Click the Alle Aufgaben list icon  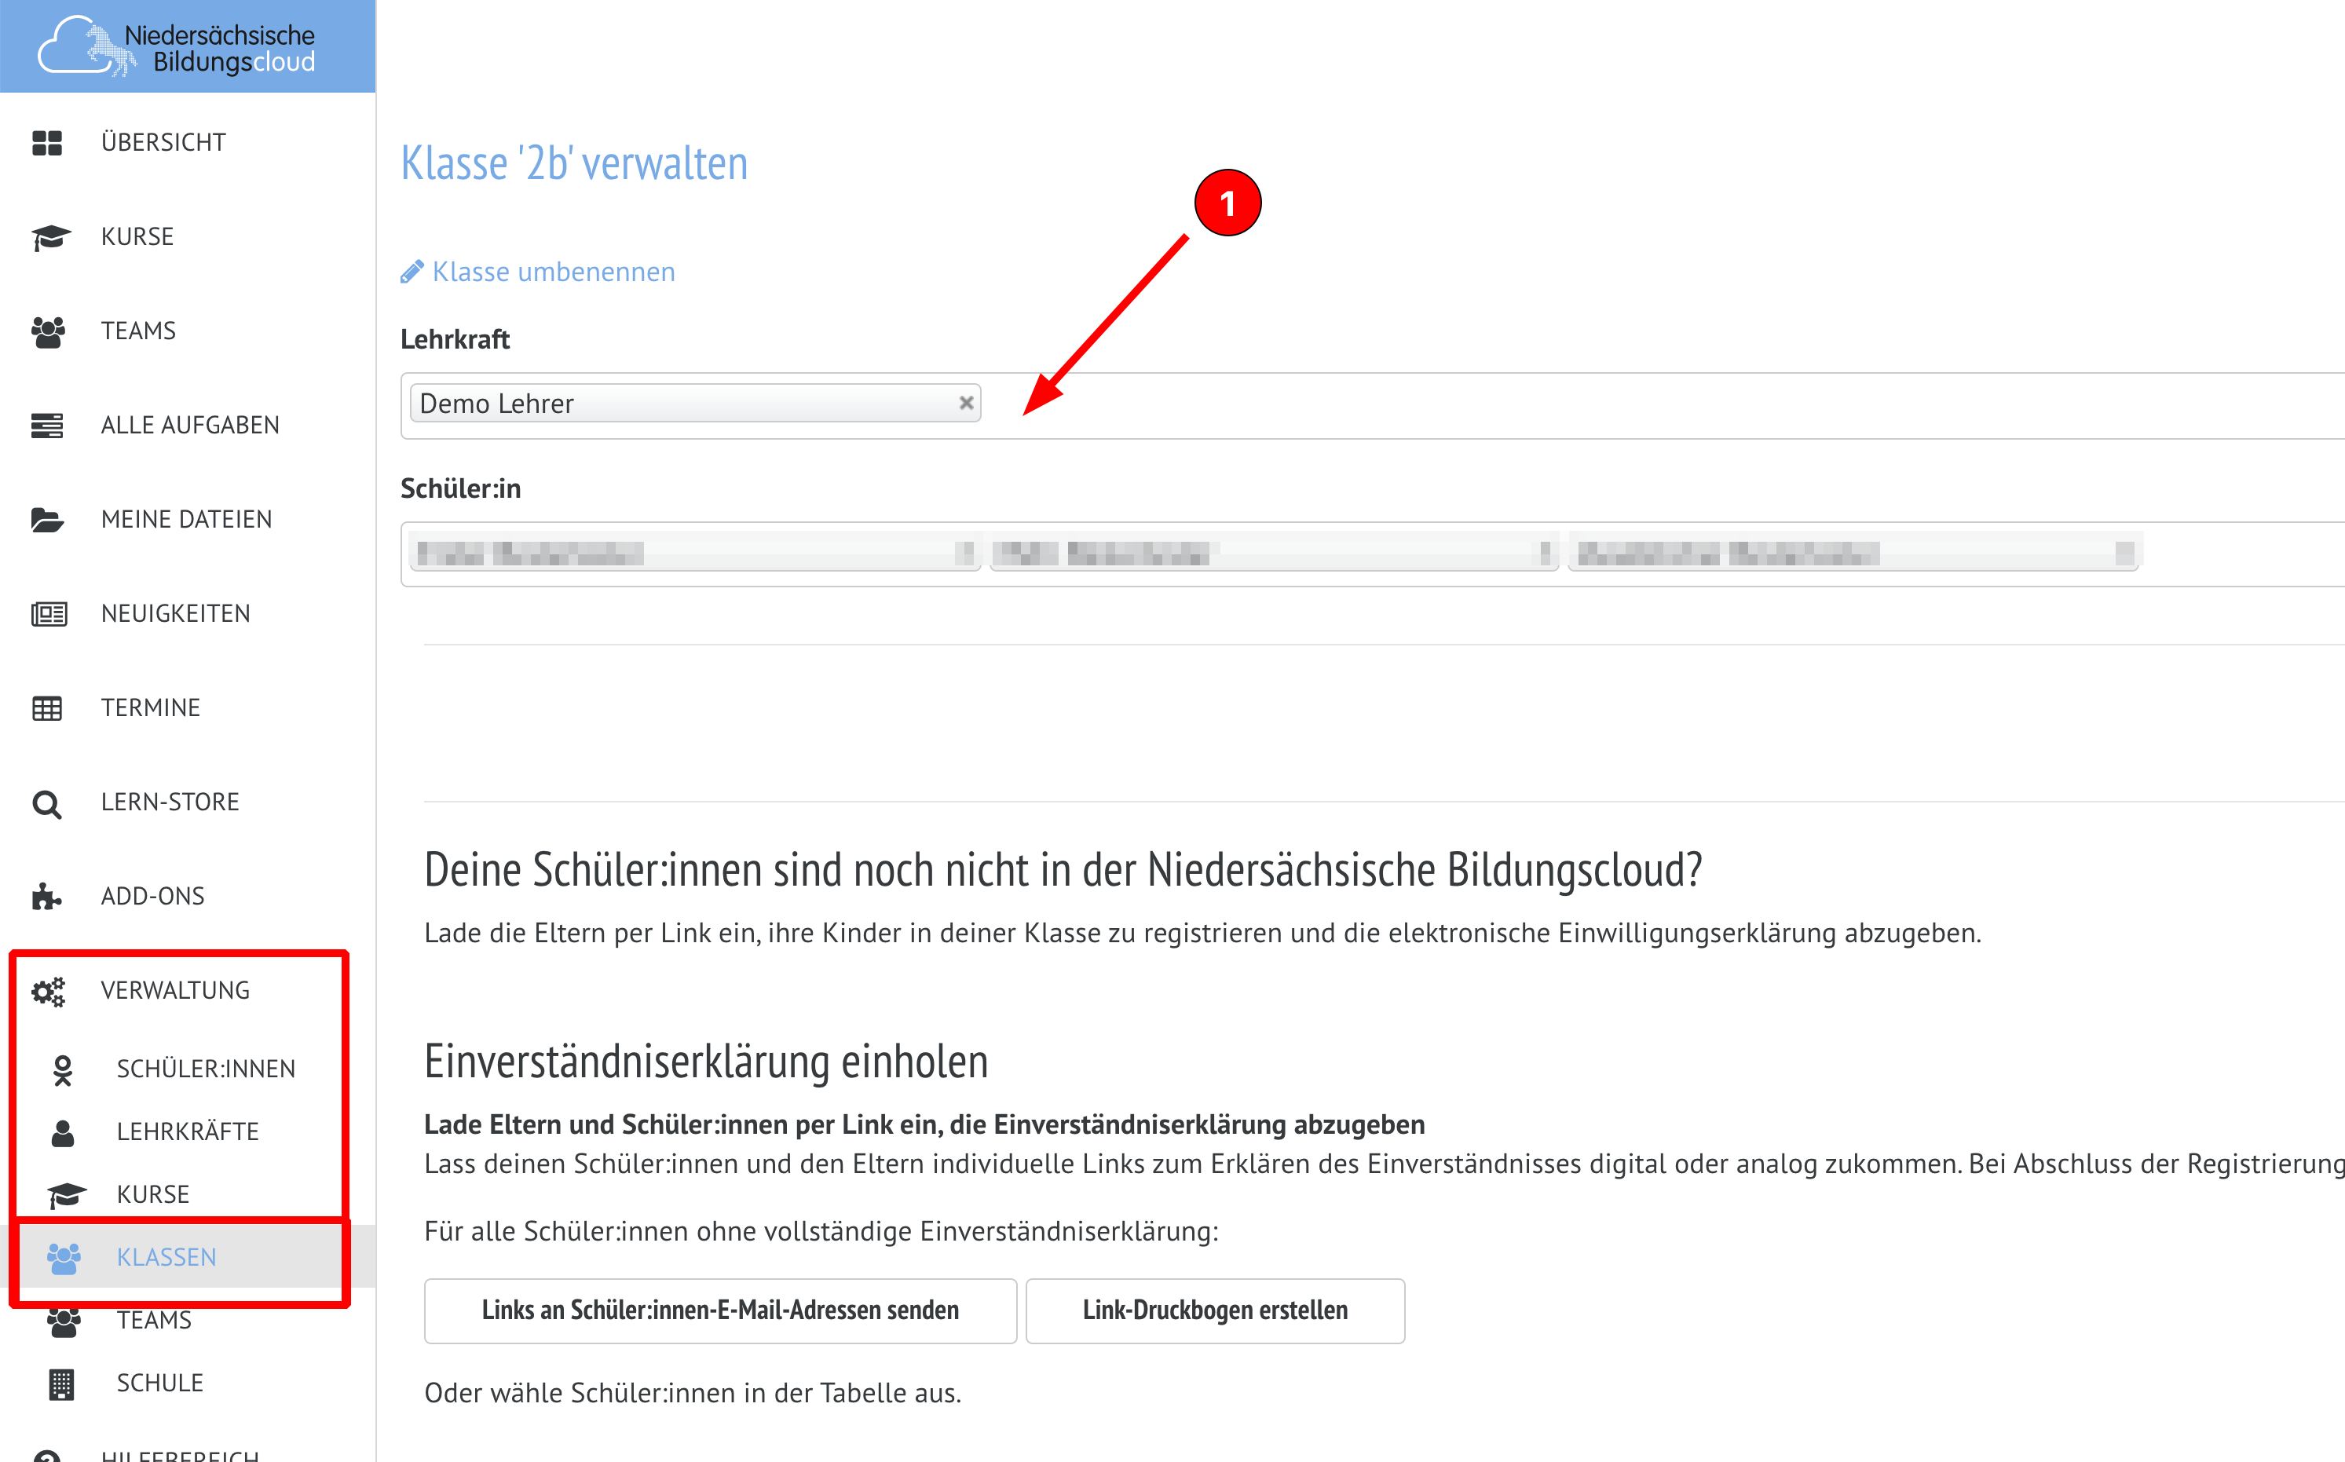(x=46, y=426)
